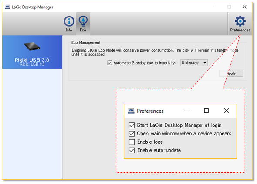Select the Eco lightbulb icon

coord(83,21)
